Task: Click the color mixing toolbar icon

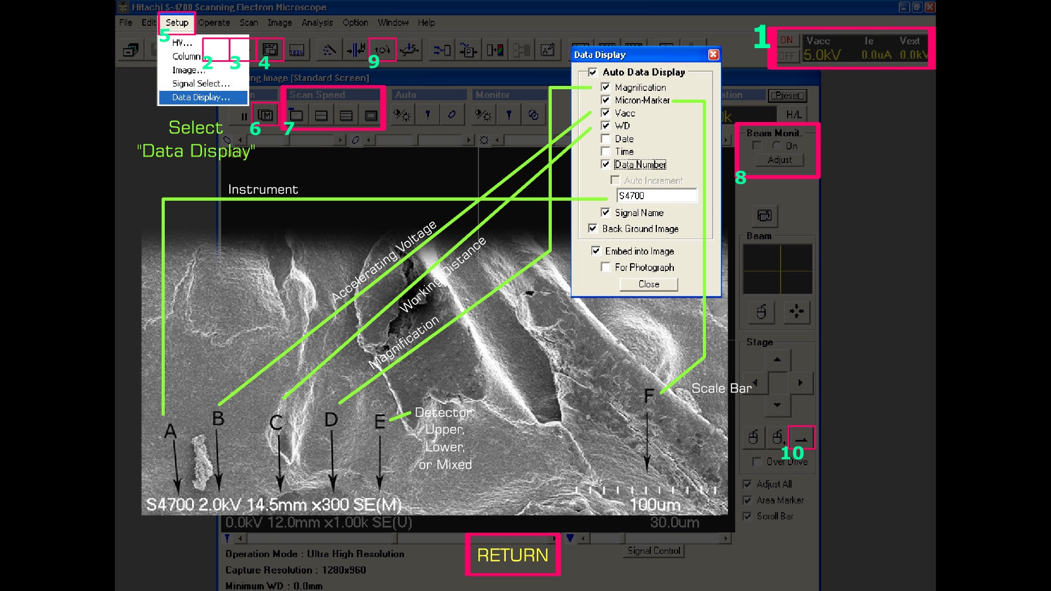Action: click(x=495, y=50)
